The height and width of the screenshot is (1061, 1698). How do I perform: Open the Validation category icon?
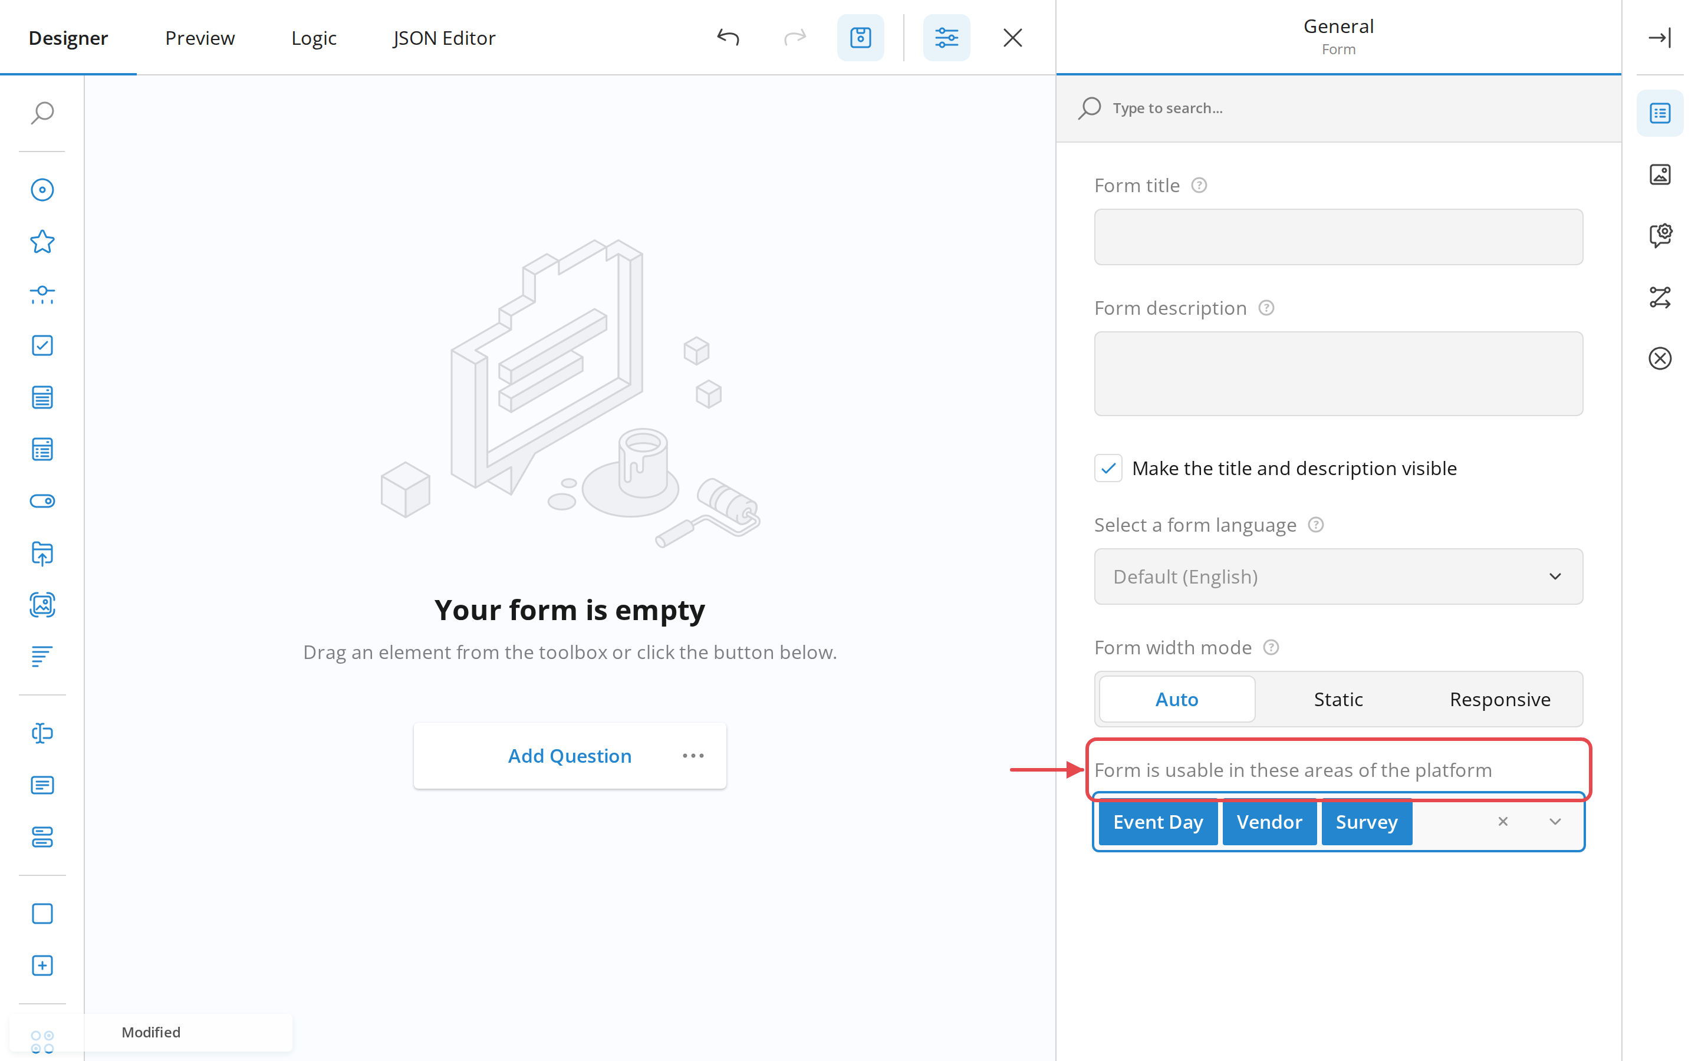(x=1660, y=358)
